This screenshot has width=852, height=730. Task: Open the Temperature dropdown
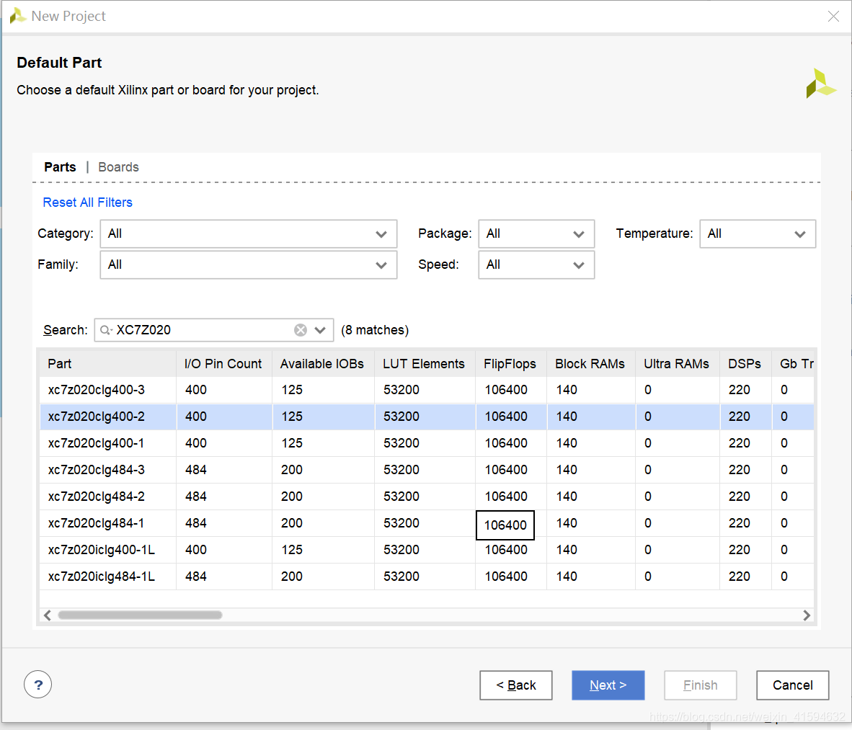pyautogui.click(x=758, y=233)
